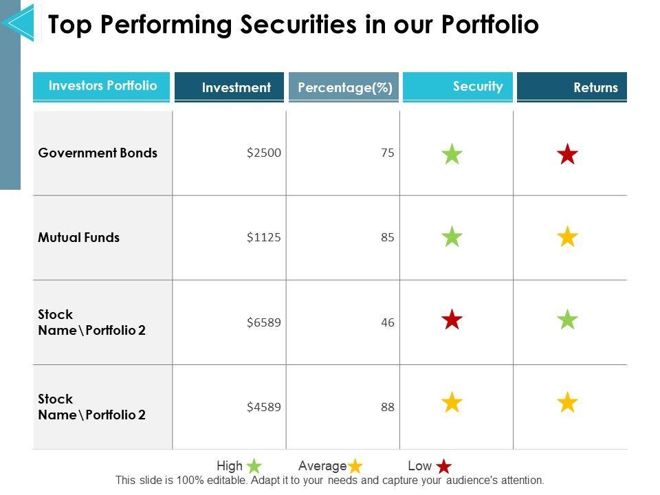
Task: Click the green Returns star in the $6589 row
Action: [567, 320]
